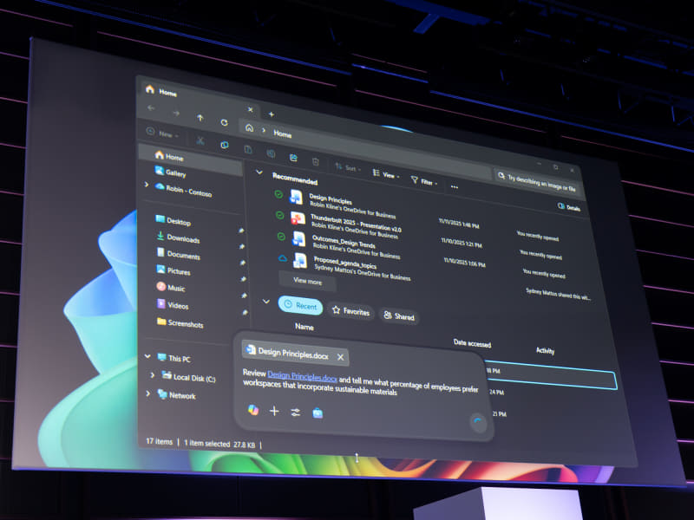The image size is (694, 520).
Task: Open Gallery in navigation pane
Action: (170, 172)
